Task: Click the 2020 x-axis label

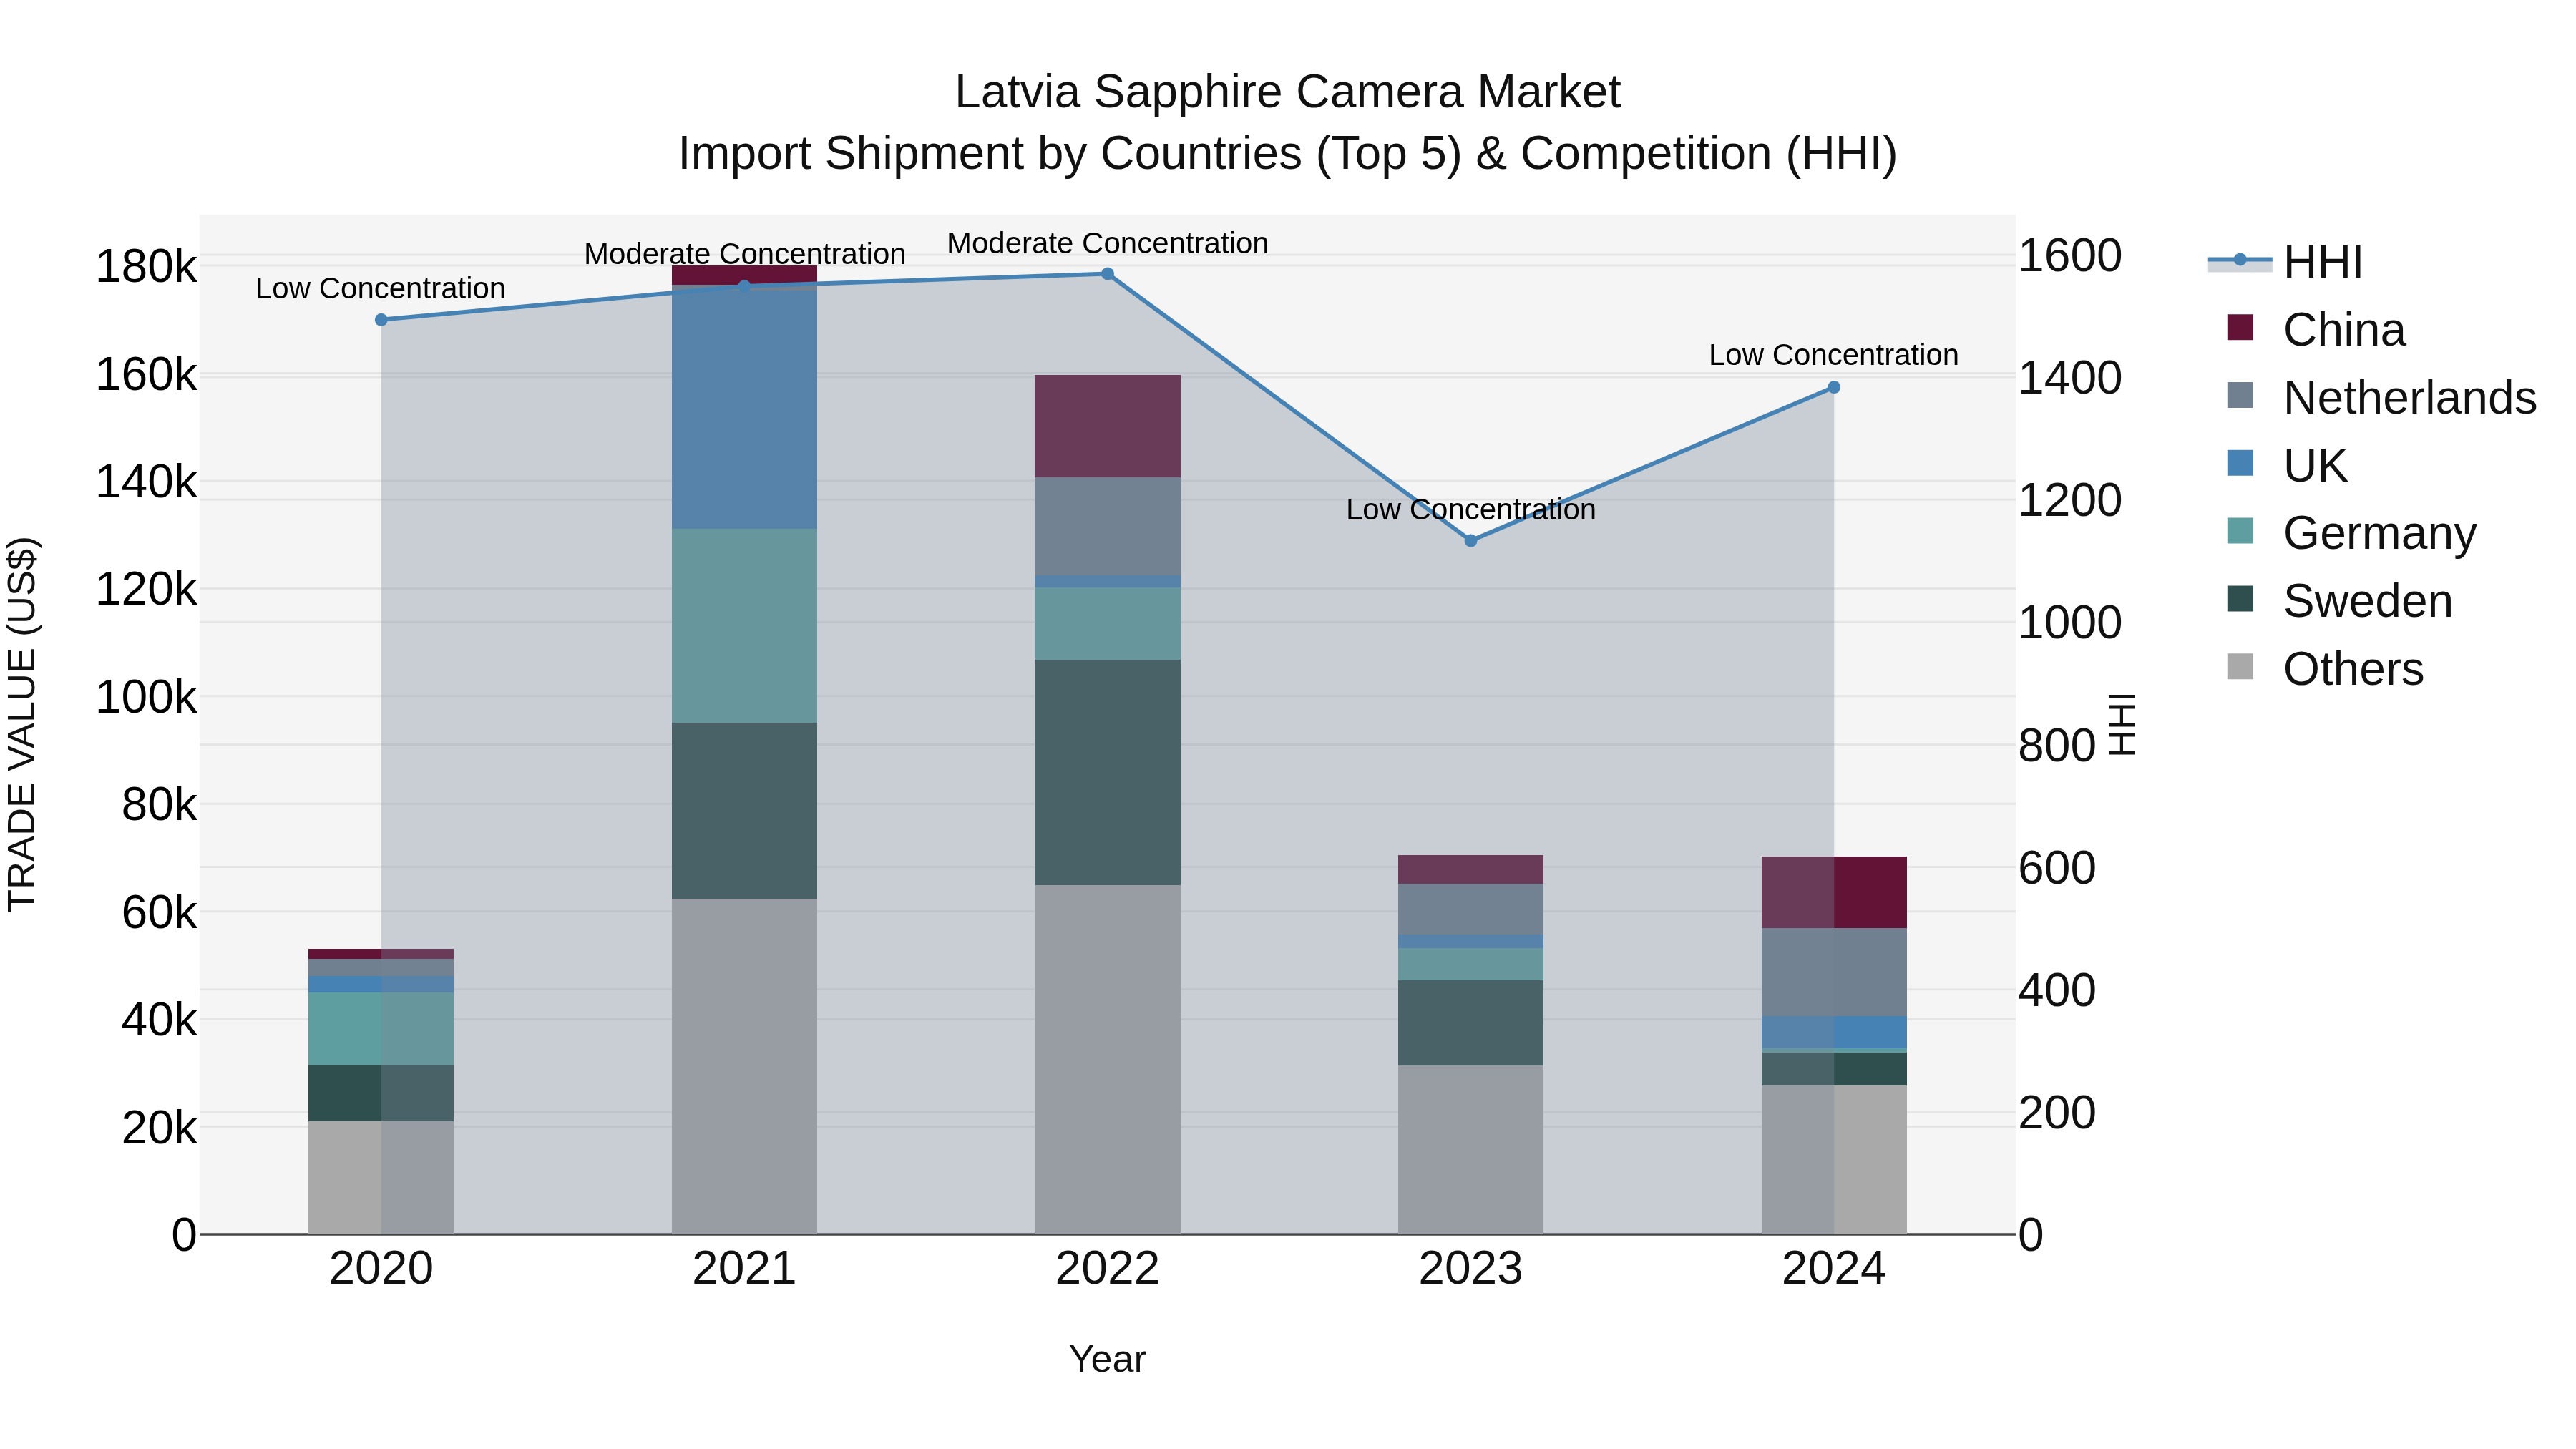Action: 381,1269
